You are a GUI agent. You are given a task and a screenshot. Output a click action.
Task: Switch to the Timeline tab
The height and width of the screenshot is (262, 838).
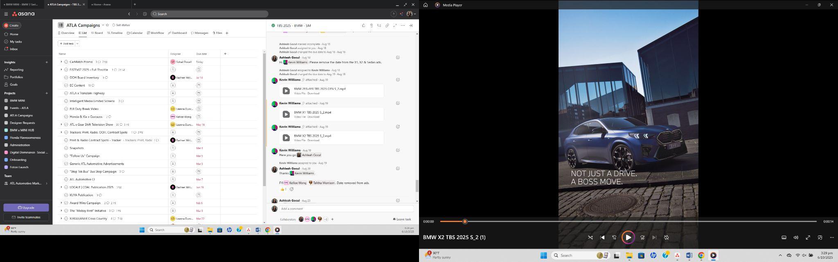click(115, 33)
